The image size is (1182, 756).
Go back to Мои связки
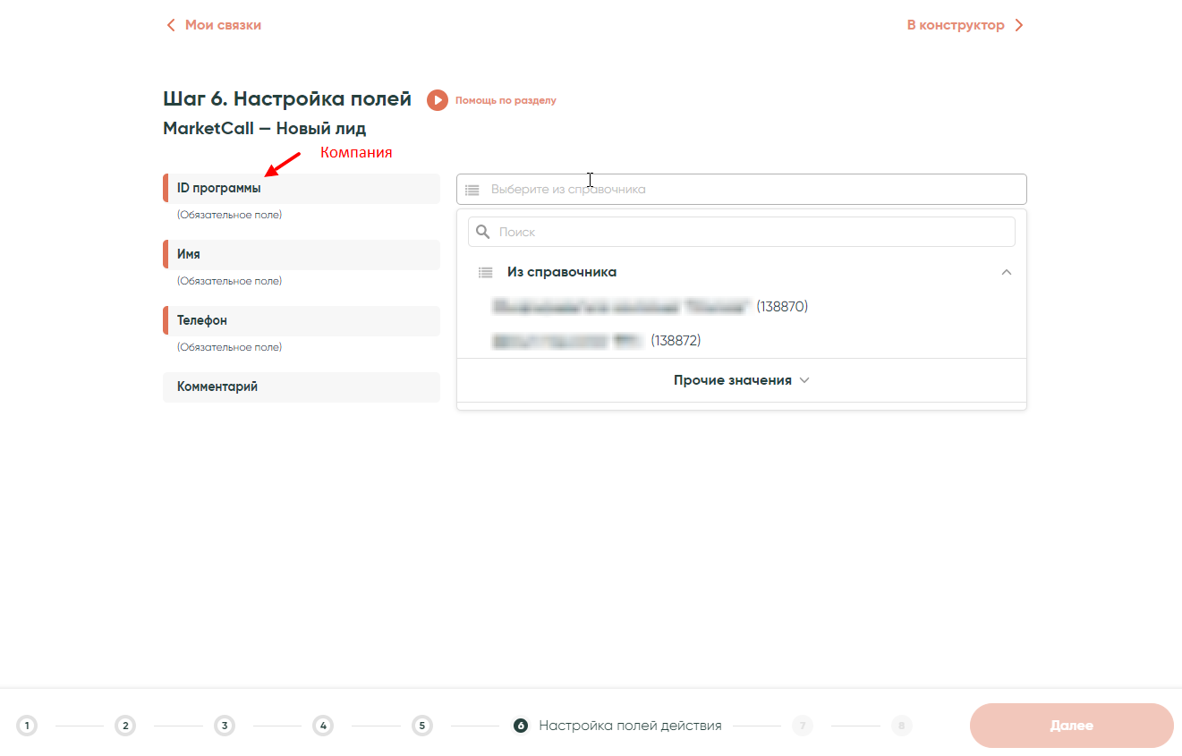pos(223,25)
